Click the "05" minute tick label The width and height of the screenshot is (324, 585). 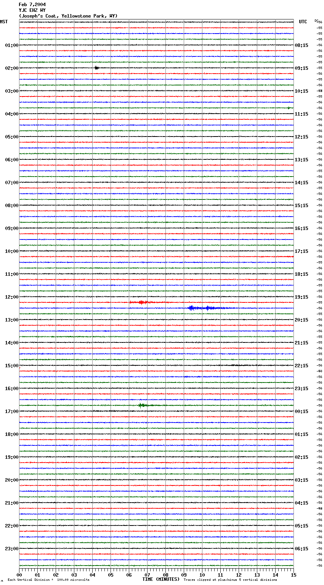[111, 575]
